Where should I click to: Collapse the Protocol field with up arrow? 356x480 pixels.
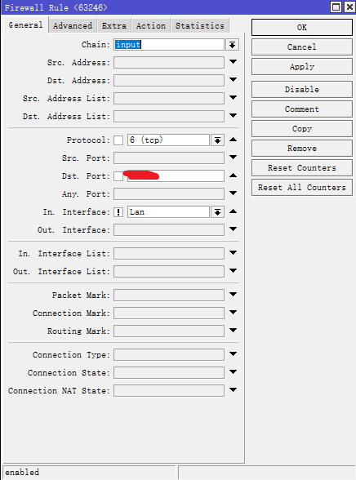(x=233, y=140)
